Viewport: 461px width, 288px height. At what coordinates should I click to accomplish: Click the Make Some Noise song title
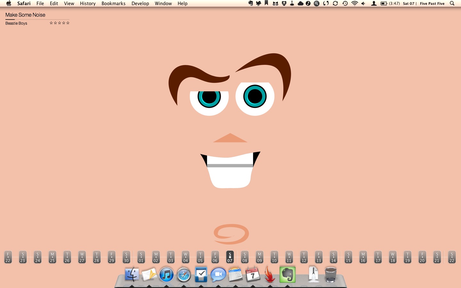pos(25,15)
